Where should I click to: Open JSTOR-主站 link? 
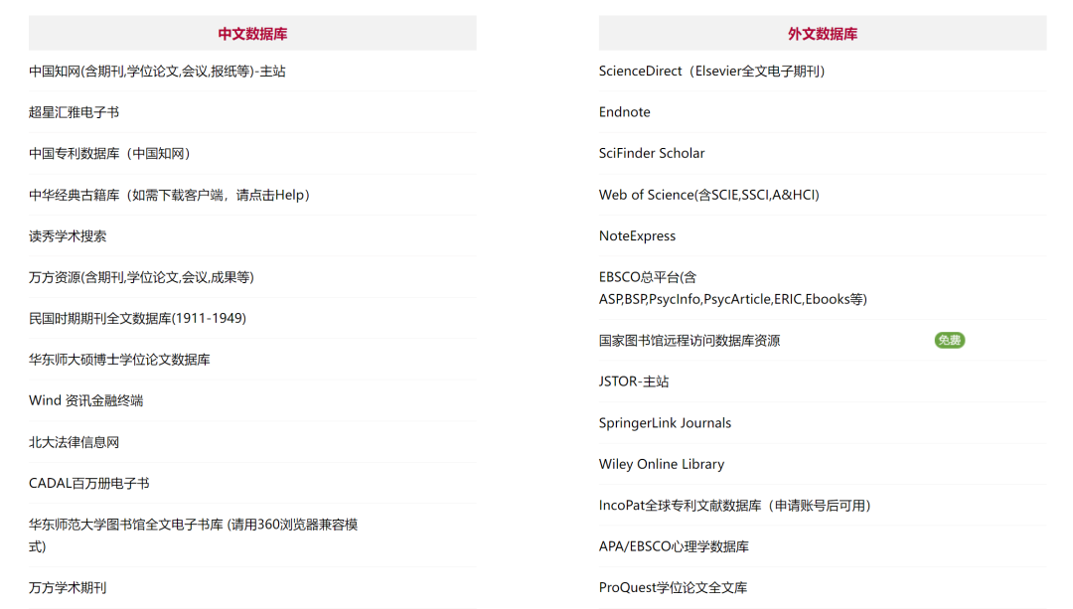tap(634, 381)
